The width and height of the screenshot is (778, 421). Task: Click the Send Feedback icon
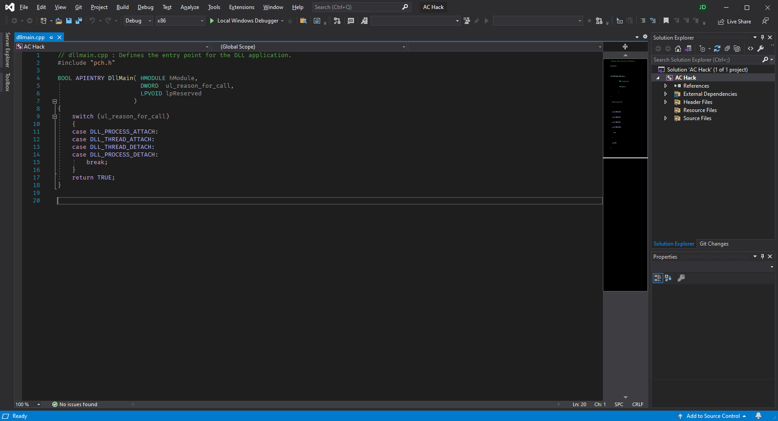765,21
